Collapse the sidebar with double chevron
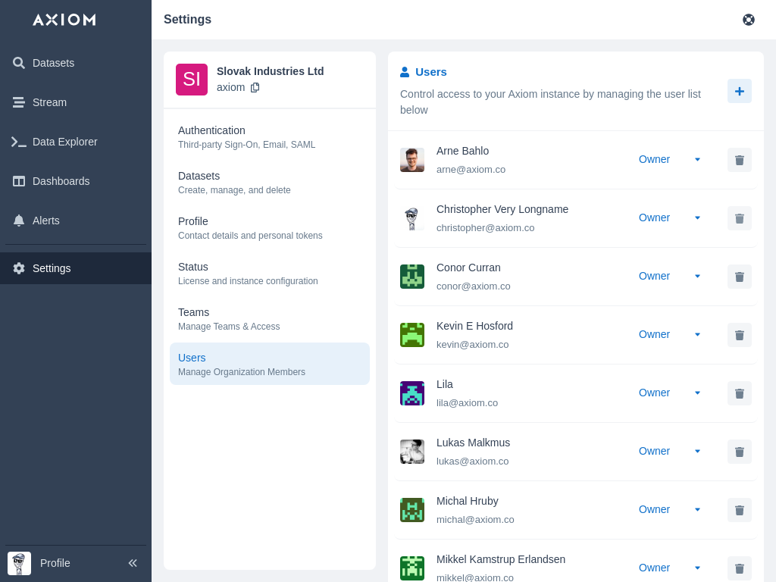 click(x=133, y=563)
